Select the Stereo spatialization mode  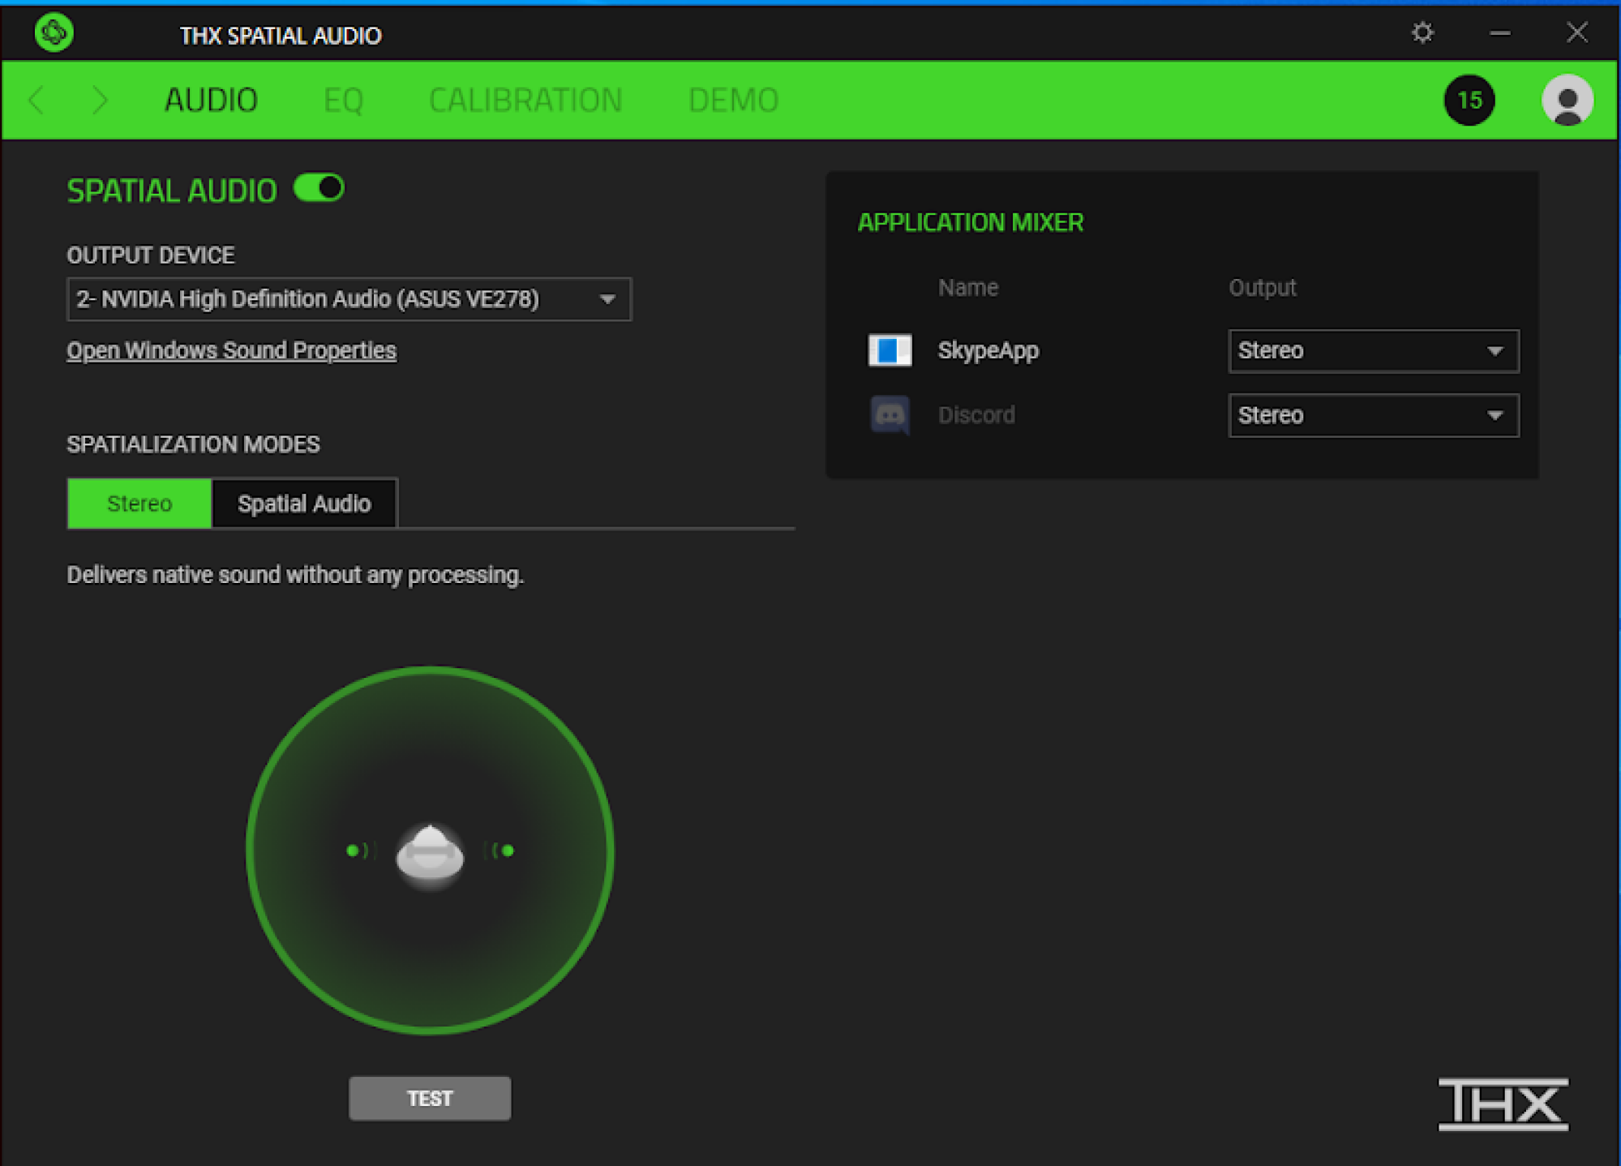coord(139,504)
